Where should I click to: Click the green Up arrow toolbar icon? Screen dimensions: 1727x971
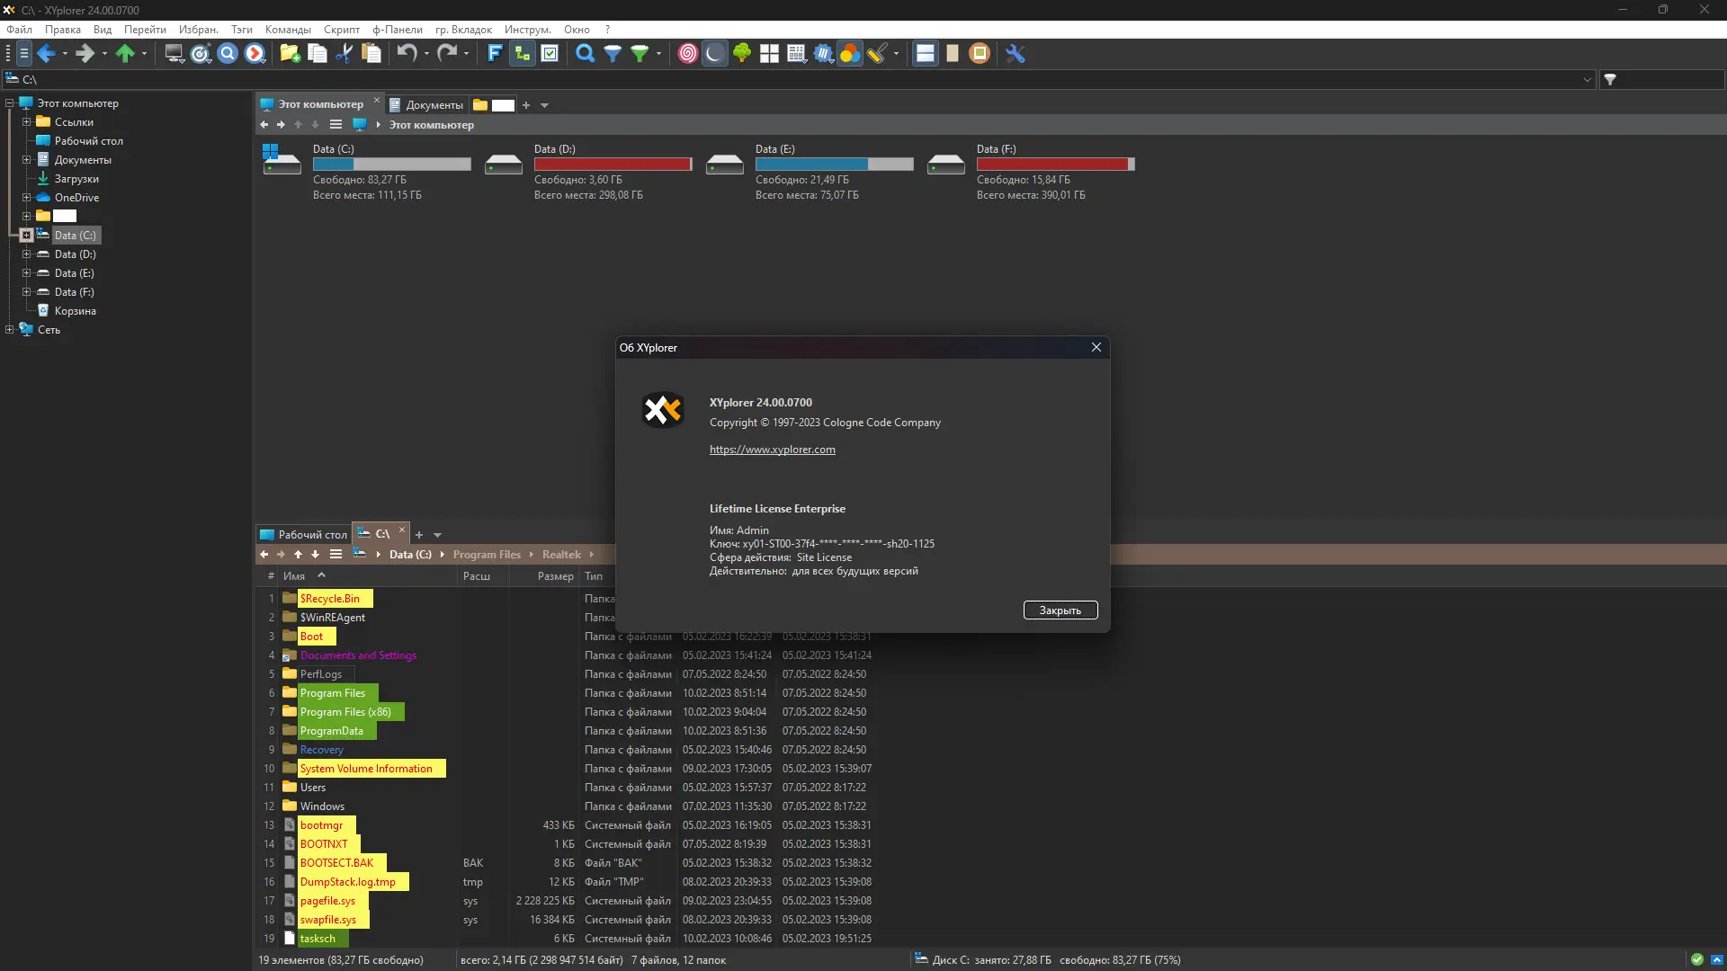[125, 54]
